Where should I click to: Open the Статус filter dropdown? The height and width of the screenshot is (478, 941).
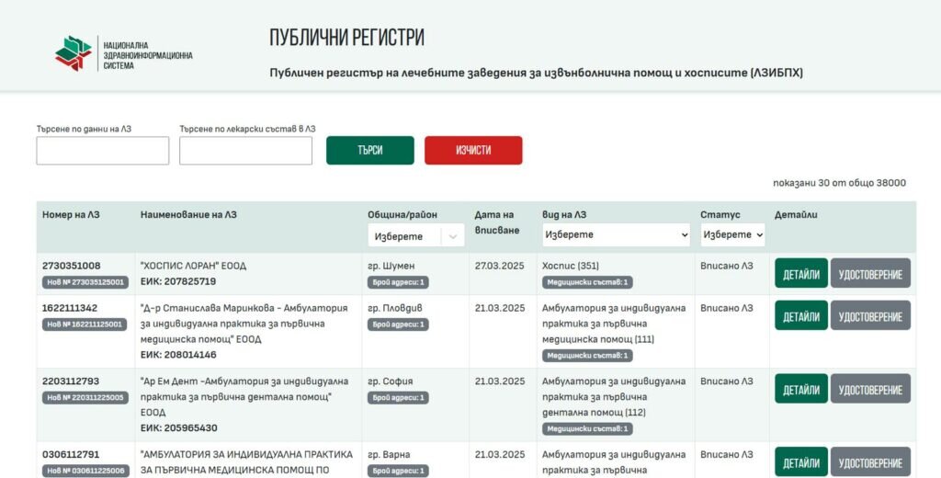coord(732,234)
